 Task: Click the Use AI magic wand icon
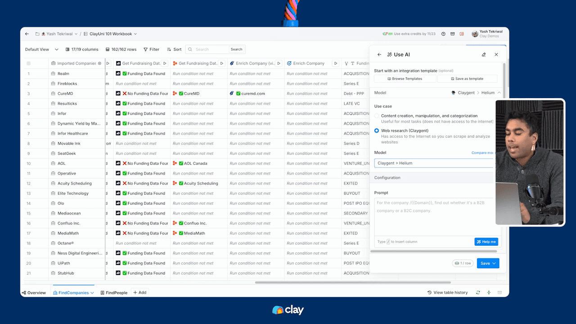389,54
